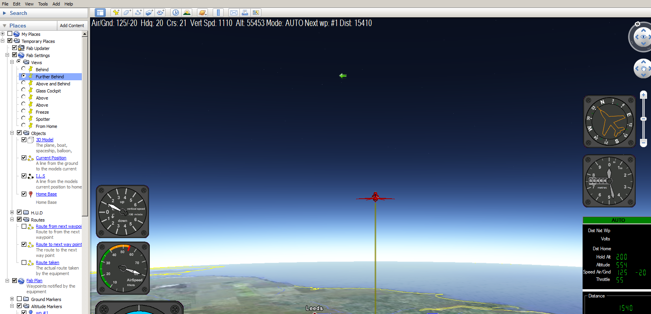Click the green arrow waypoint marker
This screenshot has width=651, height=314.
pos(343,76)
